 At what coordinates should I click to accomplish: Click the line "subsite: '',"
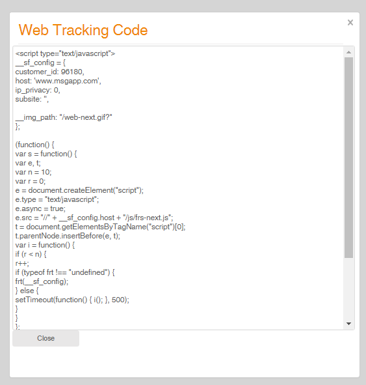point(32,99)
